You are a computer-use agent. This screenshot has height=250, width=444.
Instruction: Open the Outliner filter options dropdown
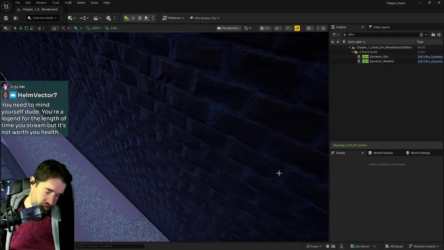click(336, 35)
